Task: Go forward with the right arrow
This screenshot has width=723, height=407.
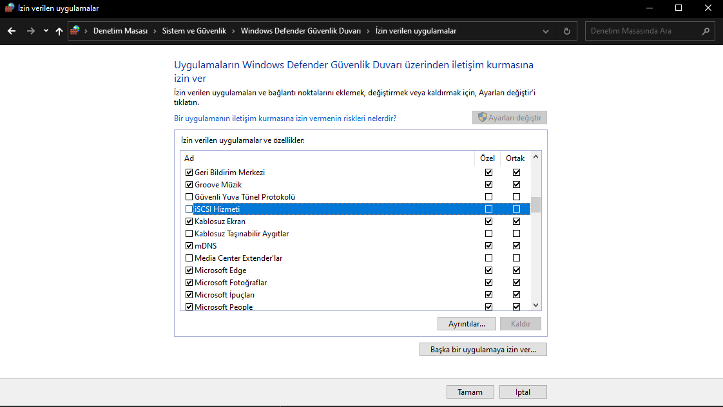Action: tap(30, 31)
